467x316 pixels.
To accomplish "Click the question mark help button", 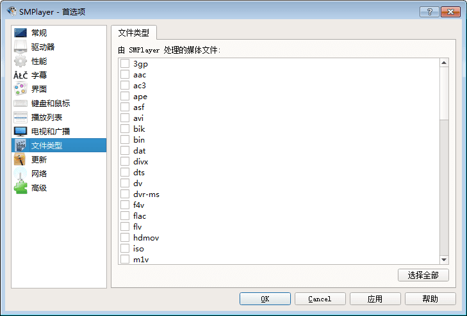I will pyautogui.click(x=429, y=12).
